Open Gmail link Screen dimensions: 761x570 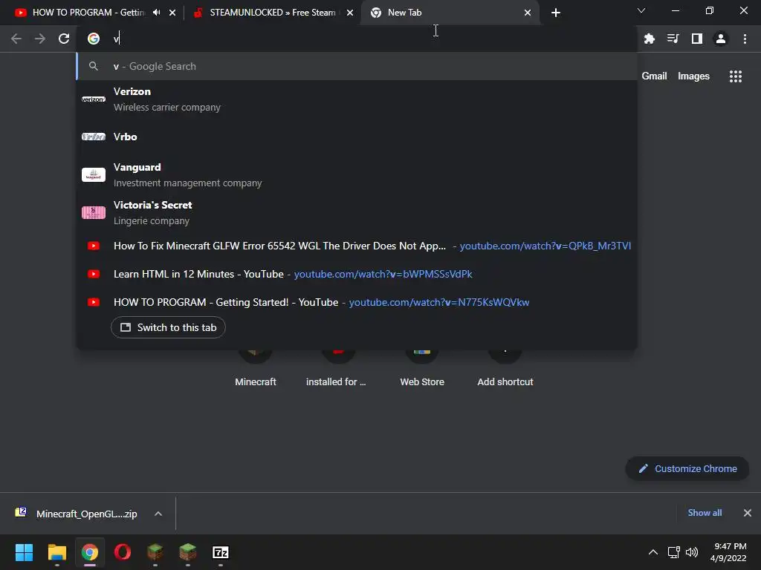click(654, 76)
